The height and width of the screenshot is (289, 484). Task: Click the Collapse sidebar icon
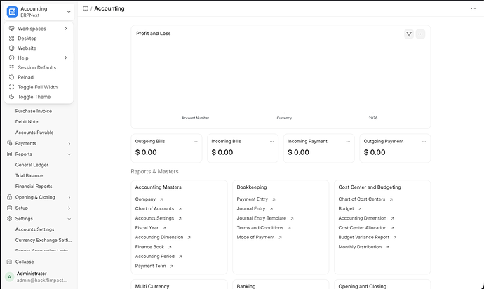[x=9, y=262]
